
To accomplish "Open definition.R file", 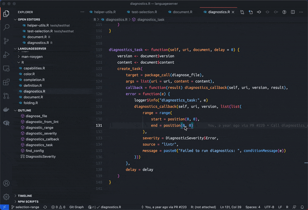I will click(x=33, y=86).
